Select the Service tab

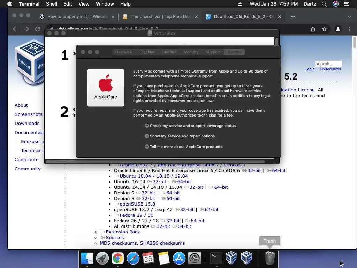234,52
